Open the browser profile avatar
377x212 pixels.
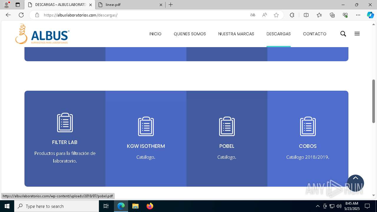[x=6, y=5]
